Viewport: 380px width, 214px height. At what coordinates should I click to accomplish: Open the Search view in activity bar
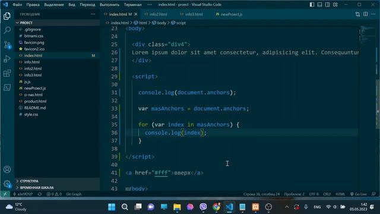click(x=7, y=30)
